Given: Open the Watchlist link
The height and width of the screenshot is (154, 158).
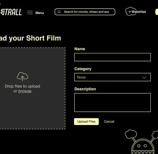Looking at the screenshot, I should click(x=139, y=12).
